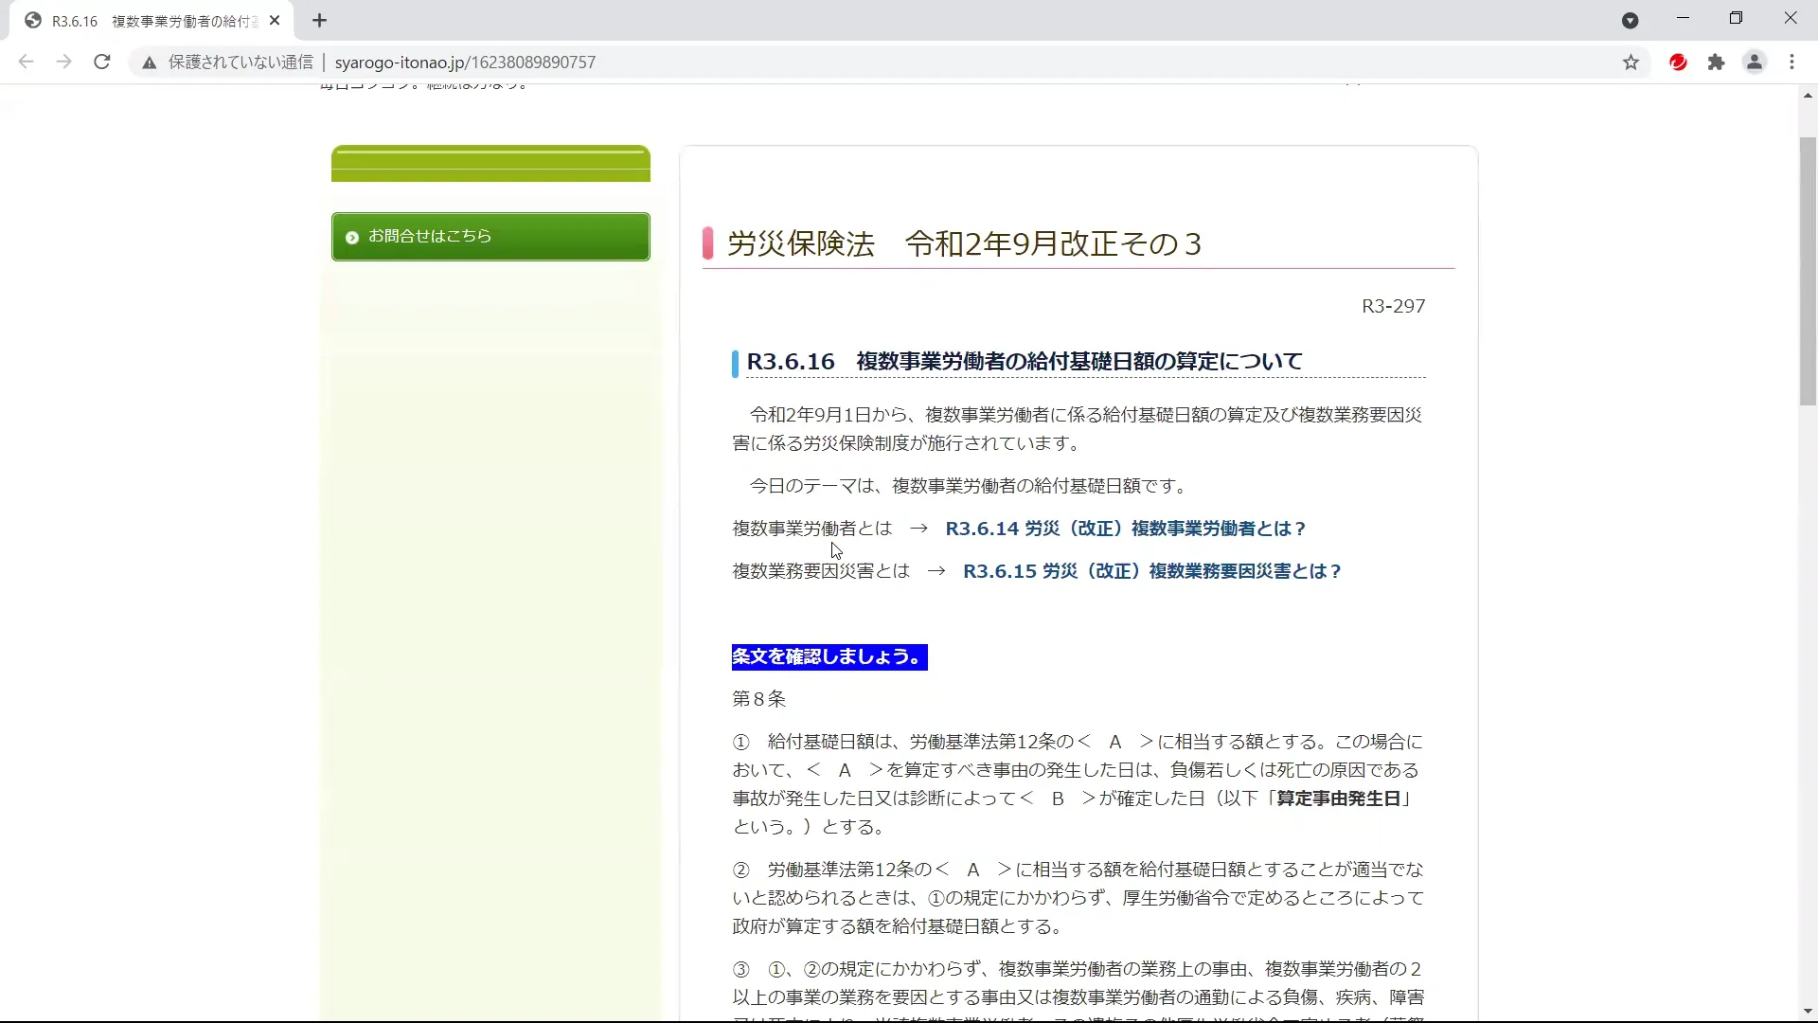
Task: Open the red extension icon
Action: [x=1678, y=63]
